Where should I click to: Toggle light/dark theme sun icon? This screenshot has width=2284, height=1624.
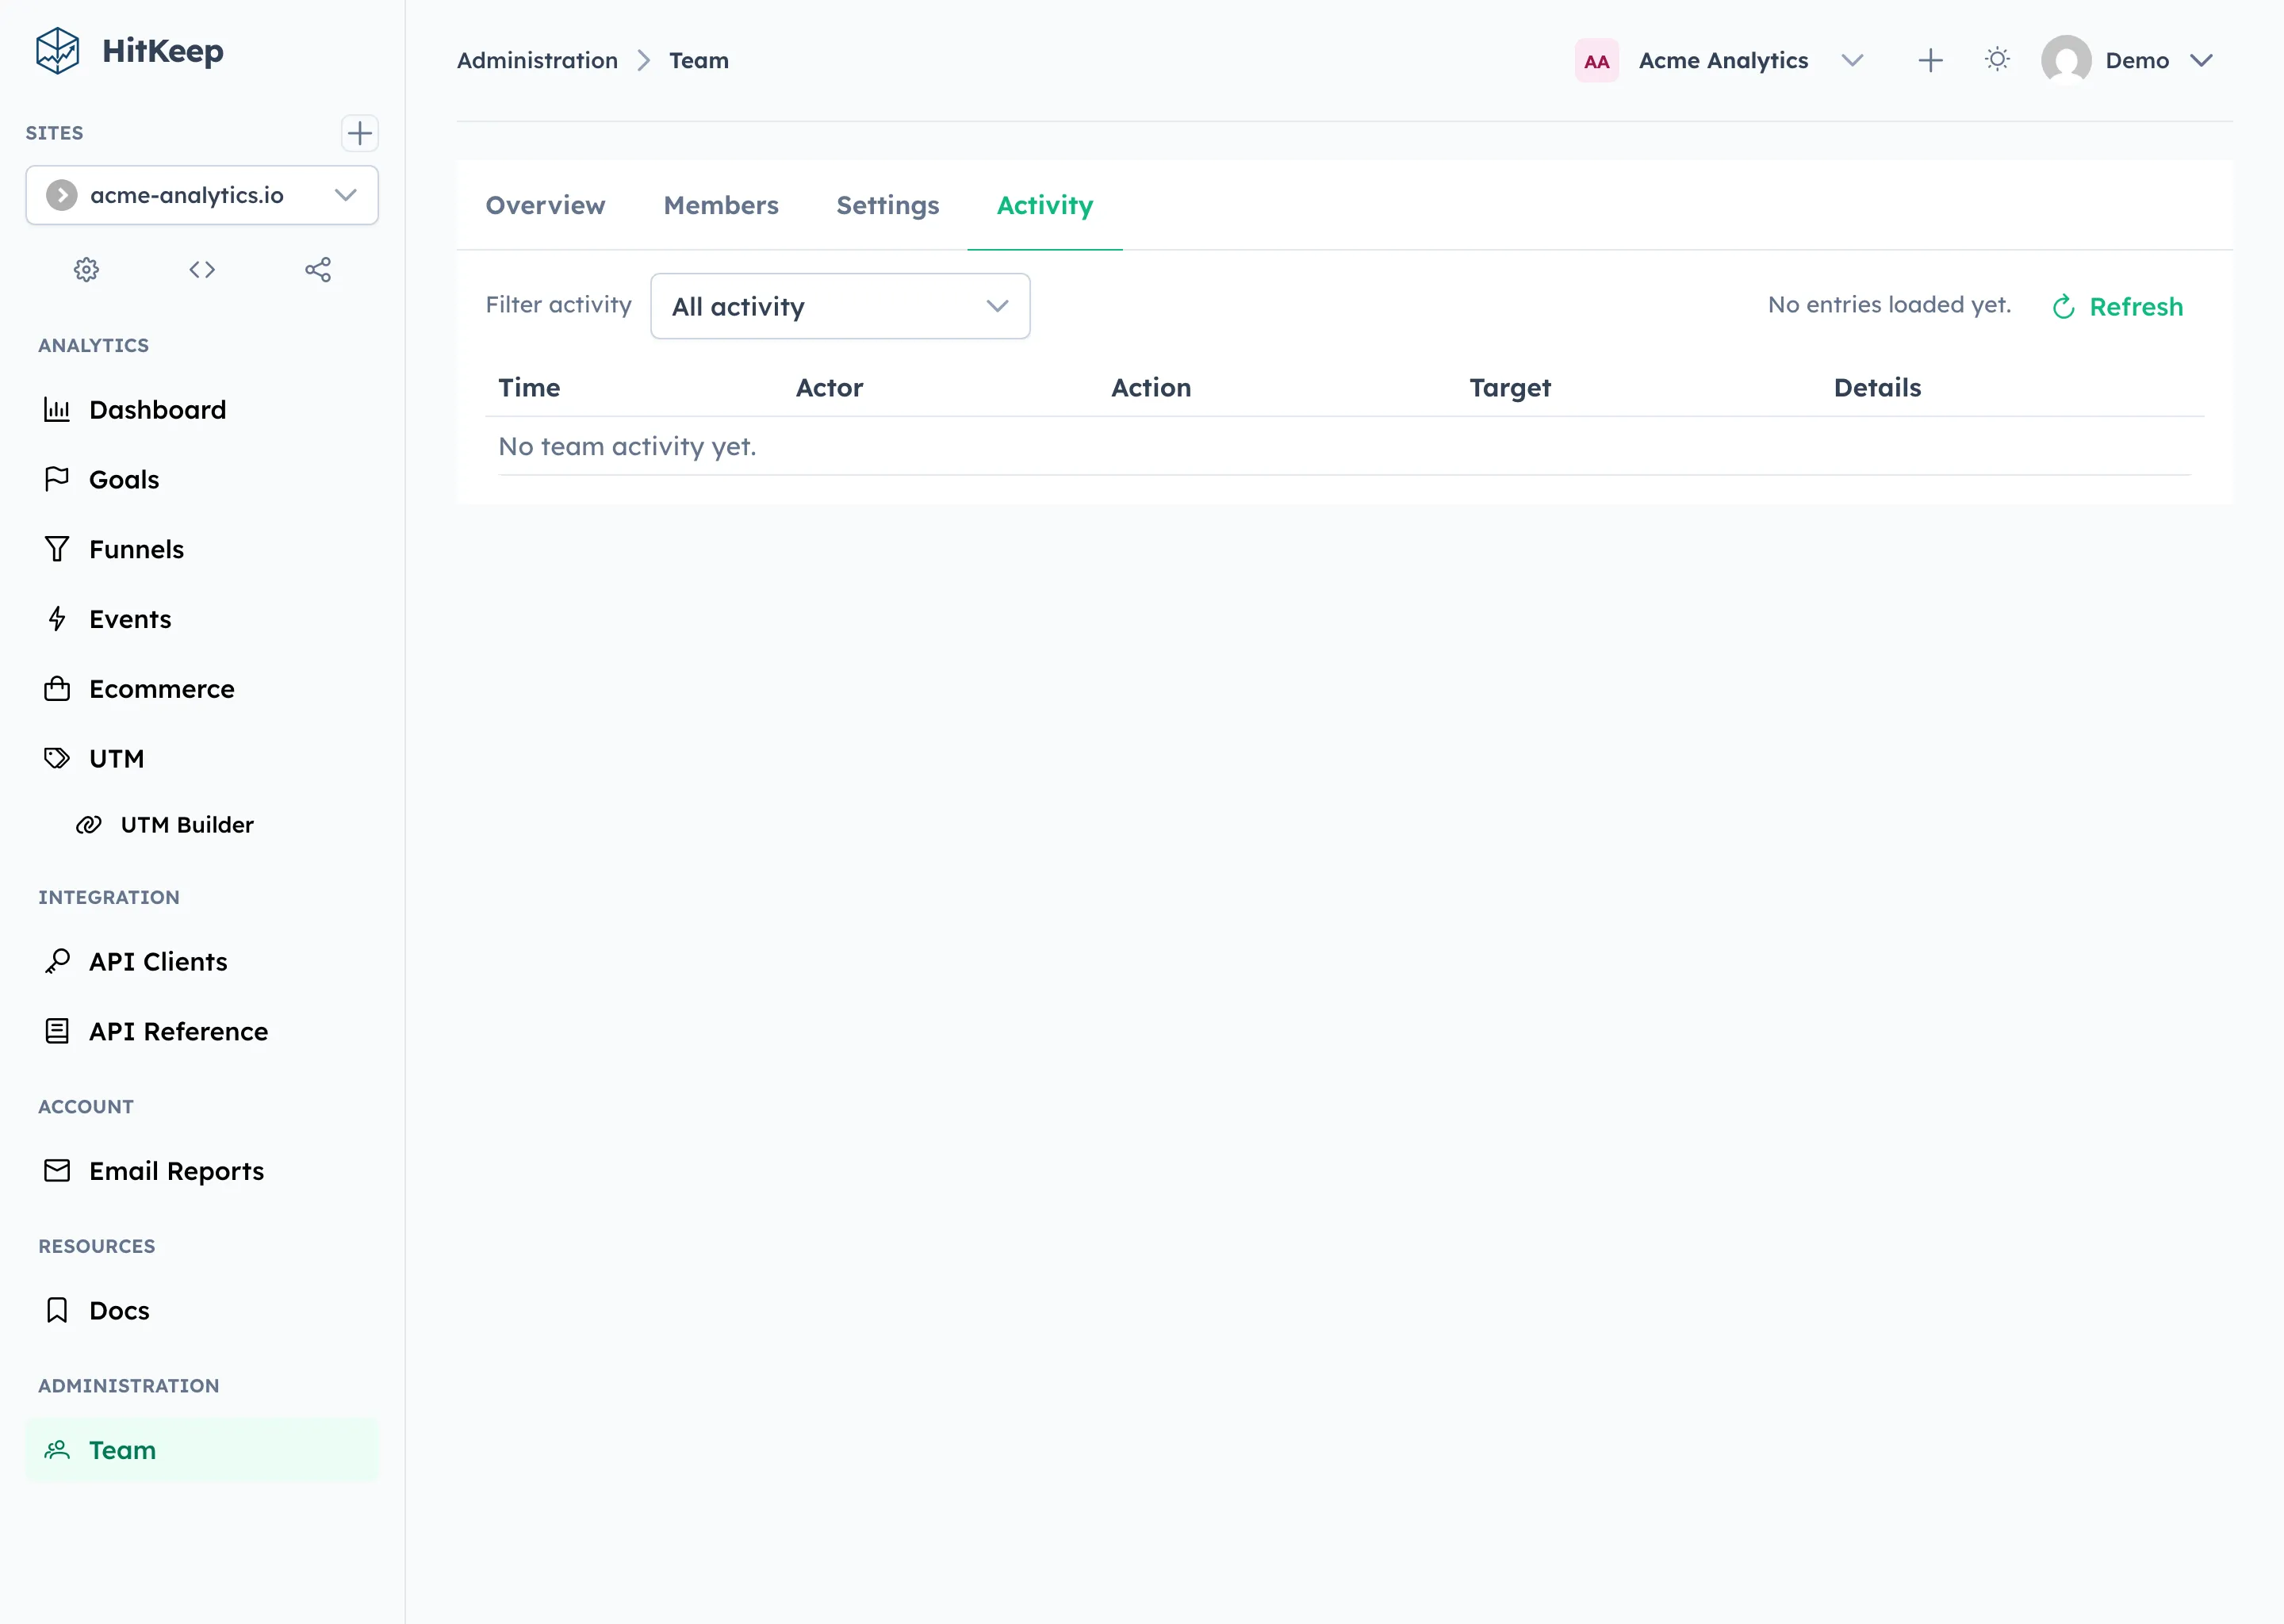[x=1997, y=60]
